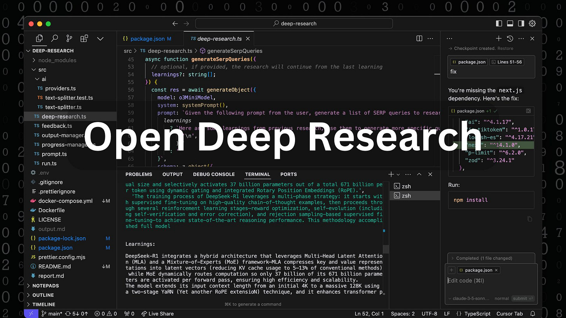Open the new terminal profile dropdown
566x318 pixels.
point(398,175)
